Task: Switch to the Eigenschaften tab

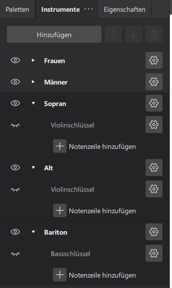Action: coord(125,9)
